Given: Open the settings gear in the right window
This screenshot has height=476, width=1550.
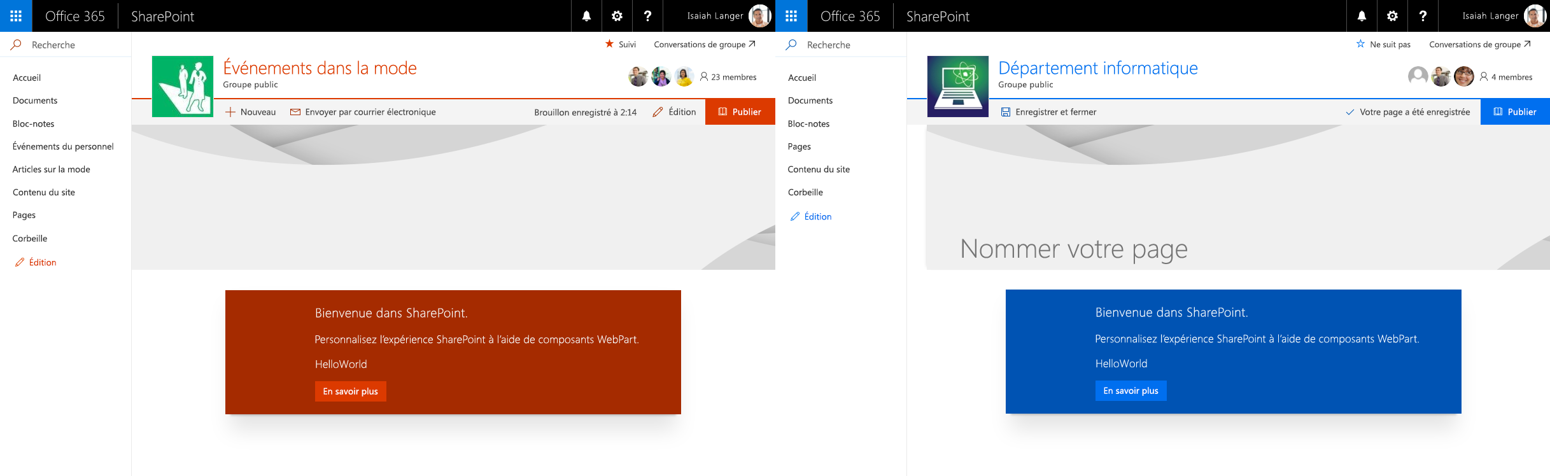Looking at the screenshot, I should coord(1392,16).
